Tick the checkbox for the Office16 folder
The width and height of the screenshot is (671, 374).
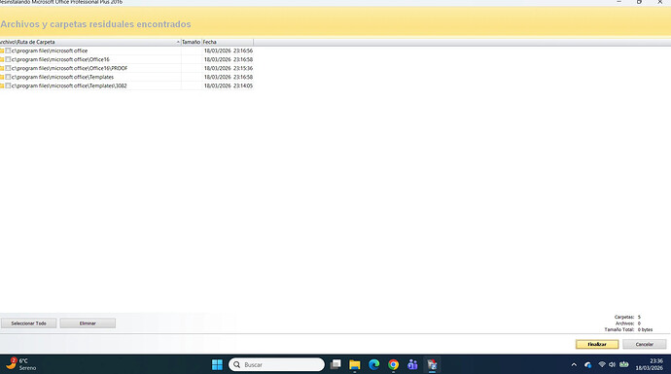point(8,59)
